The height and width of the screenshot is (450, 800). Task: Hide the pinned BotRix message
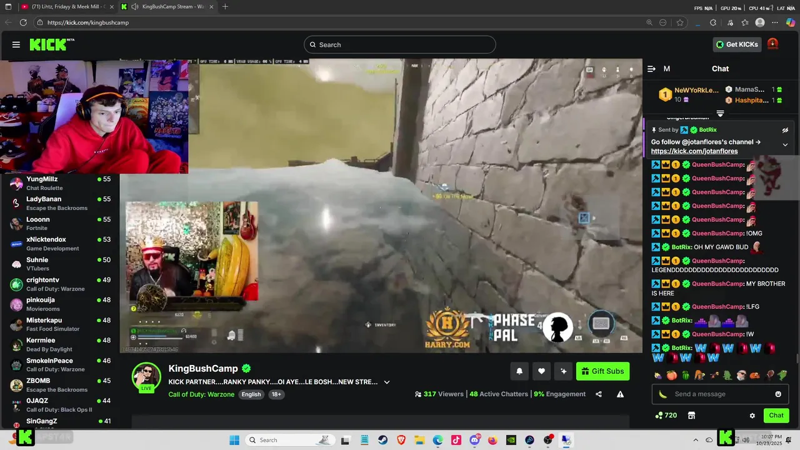785,130
